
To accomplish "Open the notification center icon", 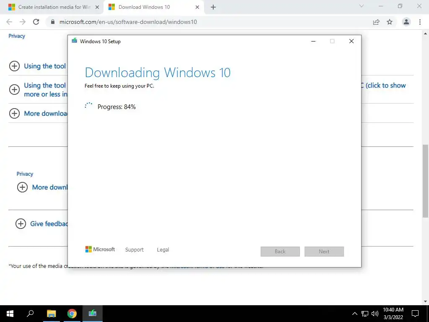I will [x=415, y=314].
